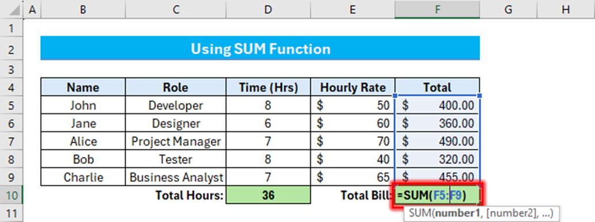Select the Business Analyst cell
Viewport: 595px width, 222px height.
(176, 177)
